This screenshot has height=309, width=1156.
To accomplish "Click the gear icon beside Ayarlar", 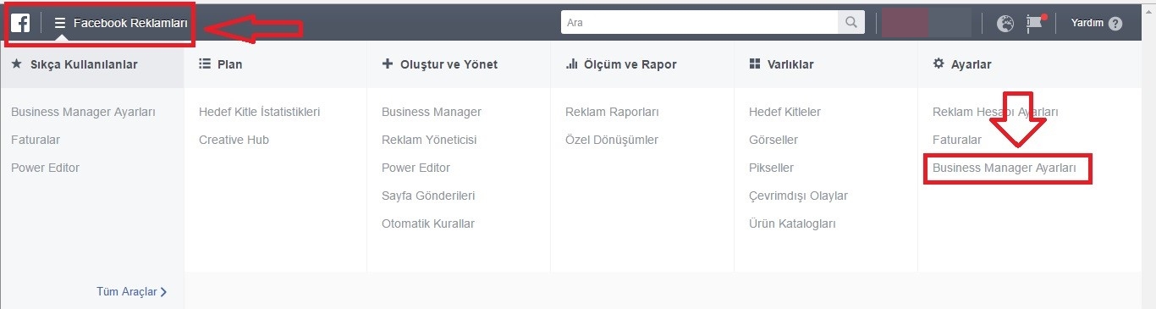I will [938, 63].
